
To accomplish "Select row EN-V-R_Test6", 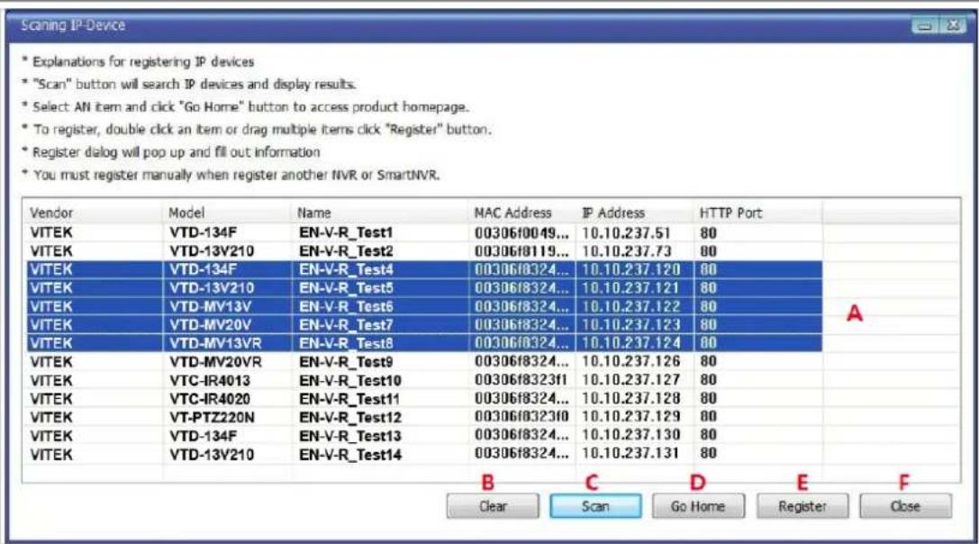I will click(x=423, y=306).
